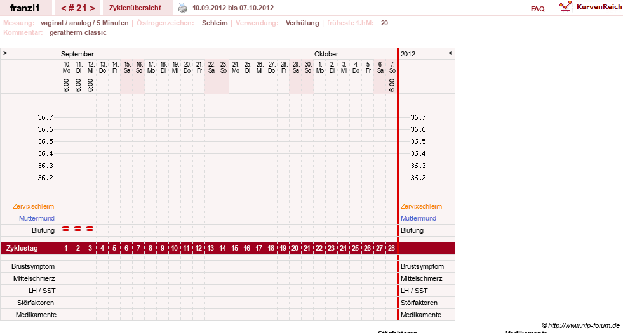Click the bleeding mark on cycle day 3
Screen dimensions: 623x333
pyautogui.click(x=90, y=228)
